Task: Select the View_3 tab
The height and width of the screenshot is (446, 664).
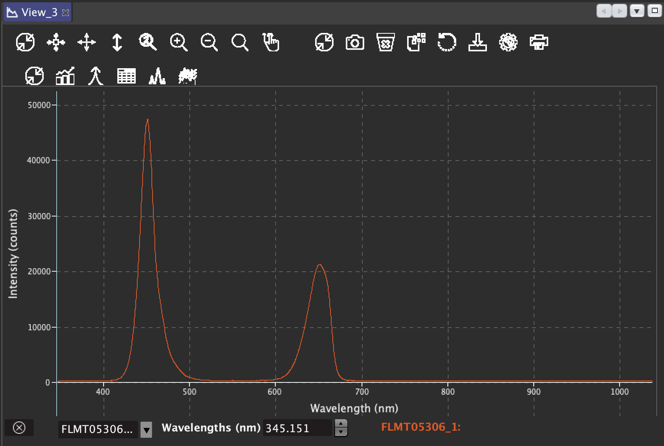Action: tap(38, 12)
